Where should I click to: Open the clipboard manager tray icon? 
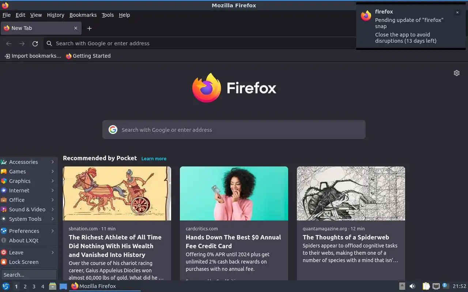coord(426,286)
